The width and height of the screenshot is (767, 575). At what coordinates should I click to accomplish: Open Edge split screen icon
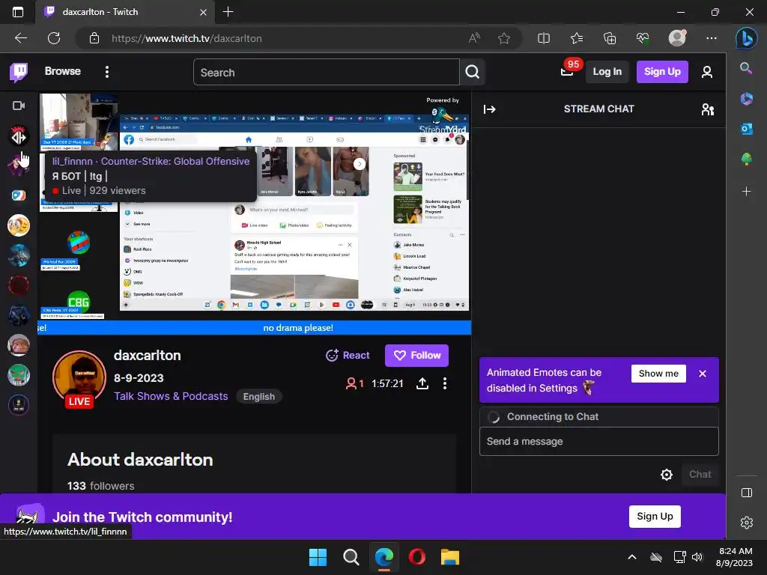pyautogui.click(x=544, y=38)
